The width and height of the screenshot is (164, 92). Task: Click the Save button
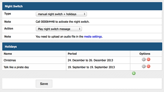pos(44,84)
